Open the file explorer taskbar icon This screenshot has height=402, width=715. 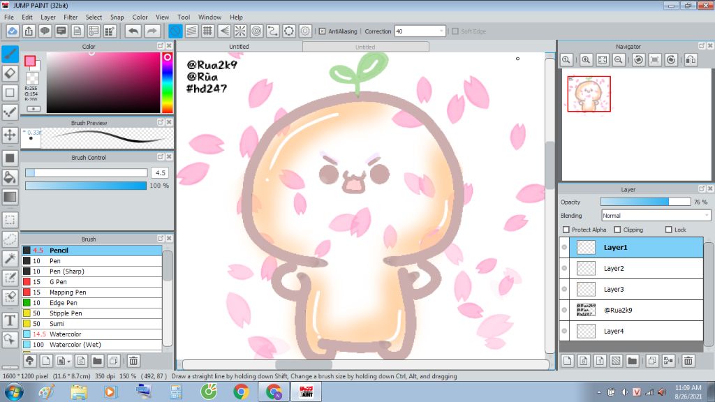point(79,392)
